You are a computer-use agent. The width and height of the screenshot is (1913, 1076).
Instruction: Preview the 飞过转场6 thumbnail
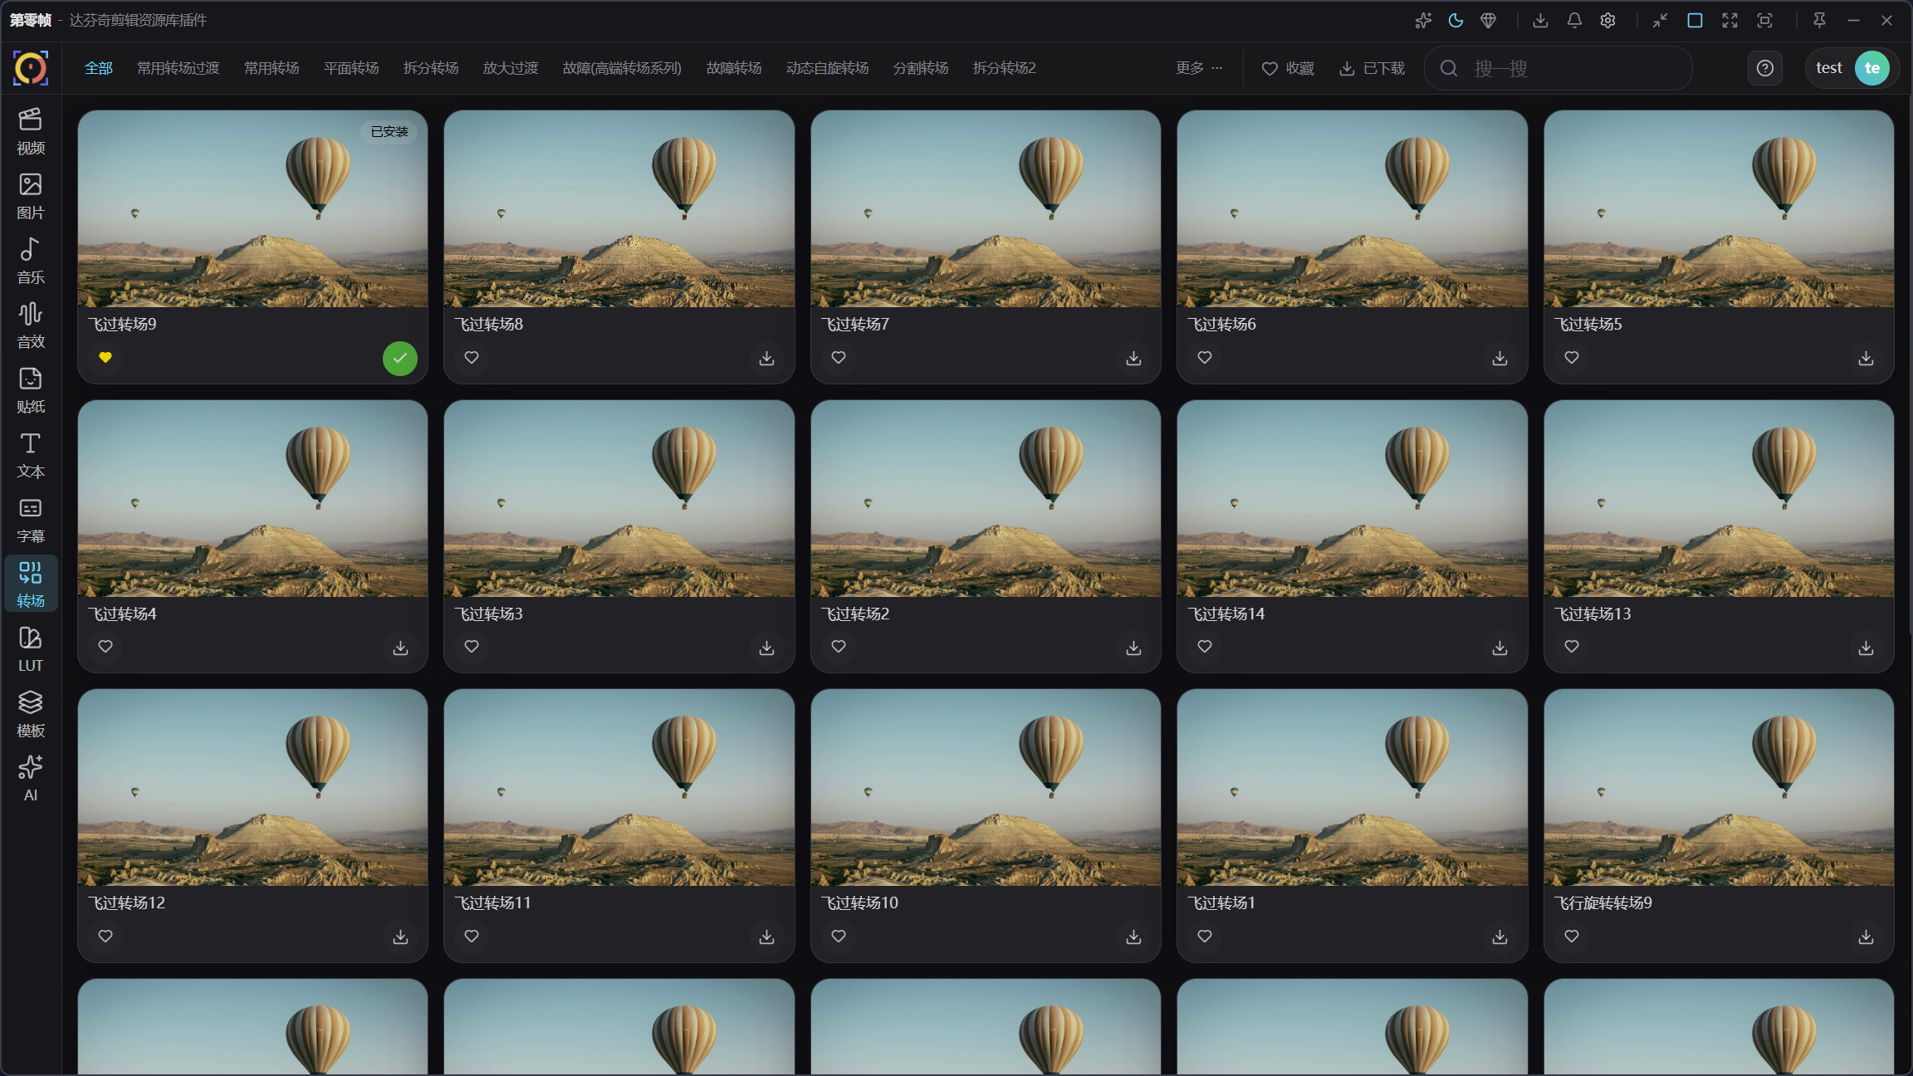coord(1352,209)
